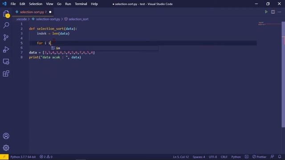Click the feedback icon in status bar
The width and height of the screenshot is (285, 160).
coord(272,156)
